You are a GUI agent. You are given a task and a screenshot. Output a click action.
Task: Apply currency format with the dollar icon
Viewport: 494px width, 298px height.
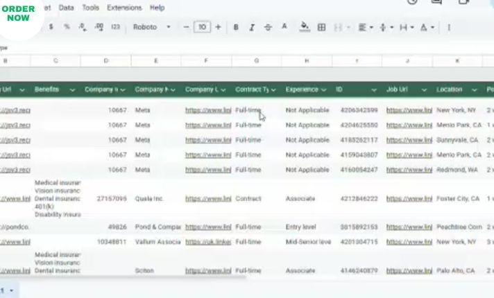tap(51, 27)
